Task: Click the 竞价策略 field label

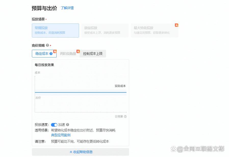Action: [38, 45]
